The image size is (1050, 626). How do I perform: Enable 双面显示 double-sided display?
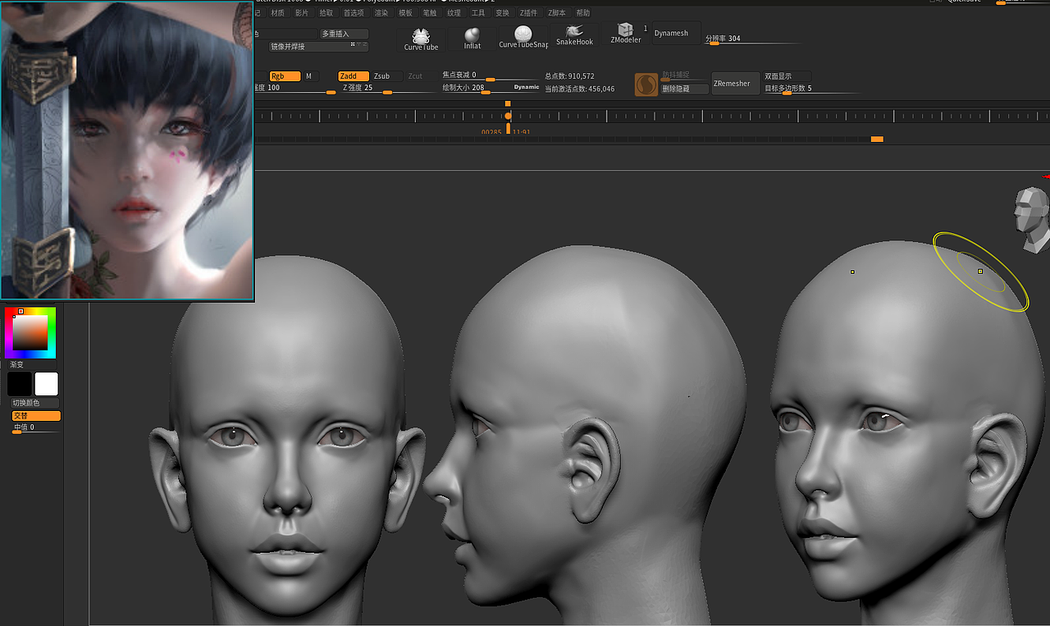point(785,75)
